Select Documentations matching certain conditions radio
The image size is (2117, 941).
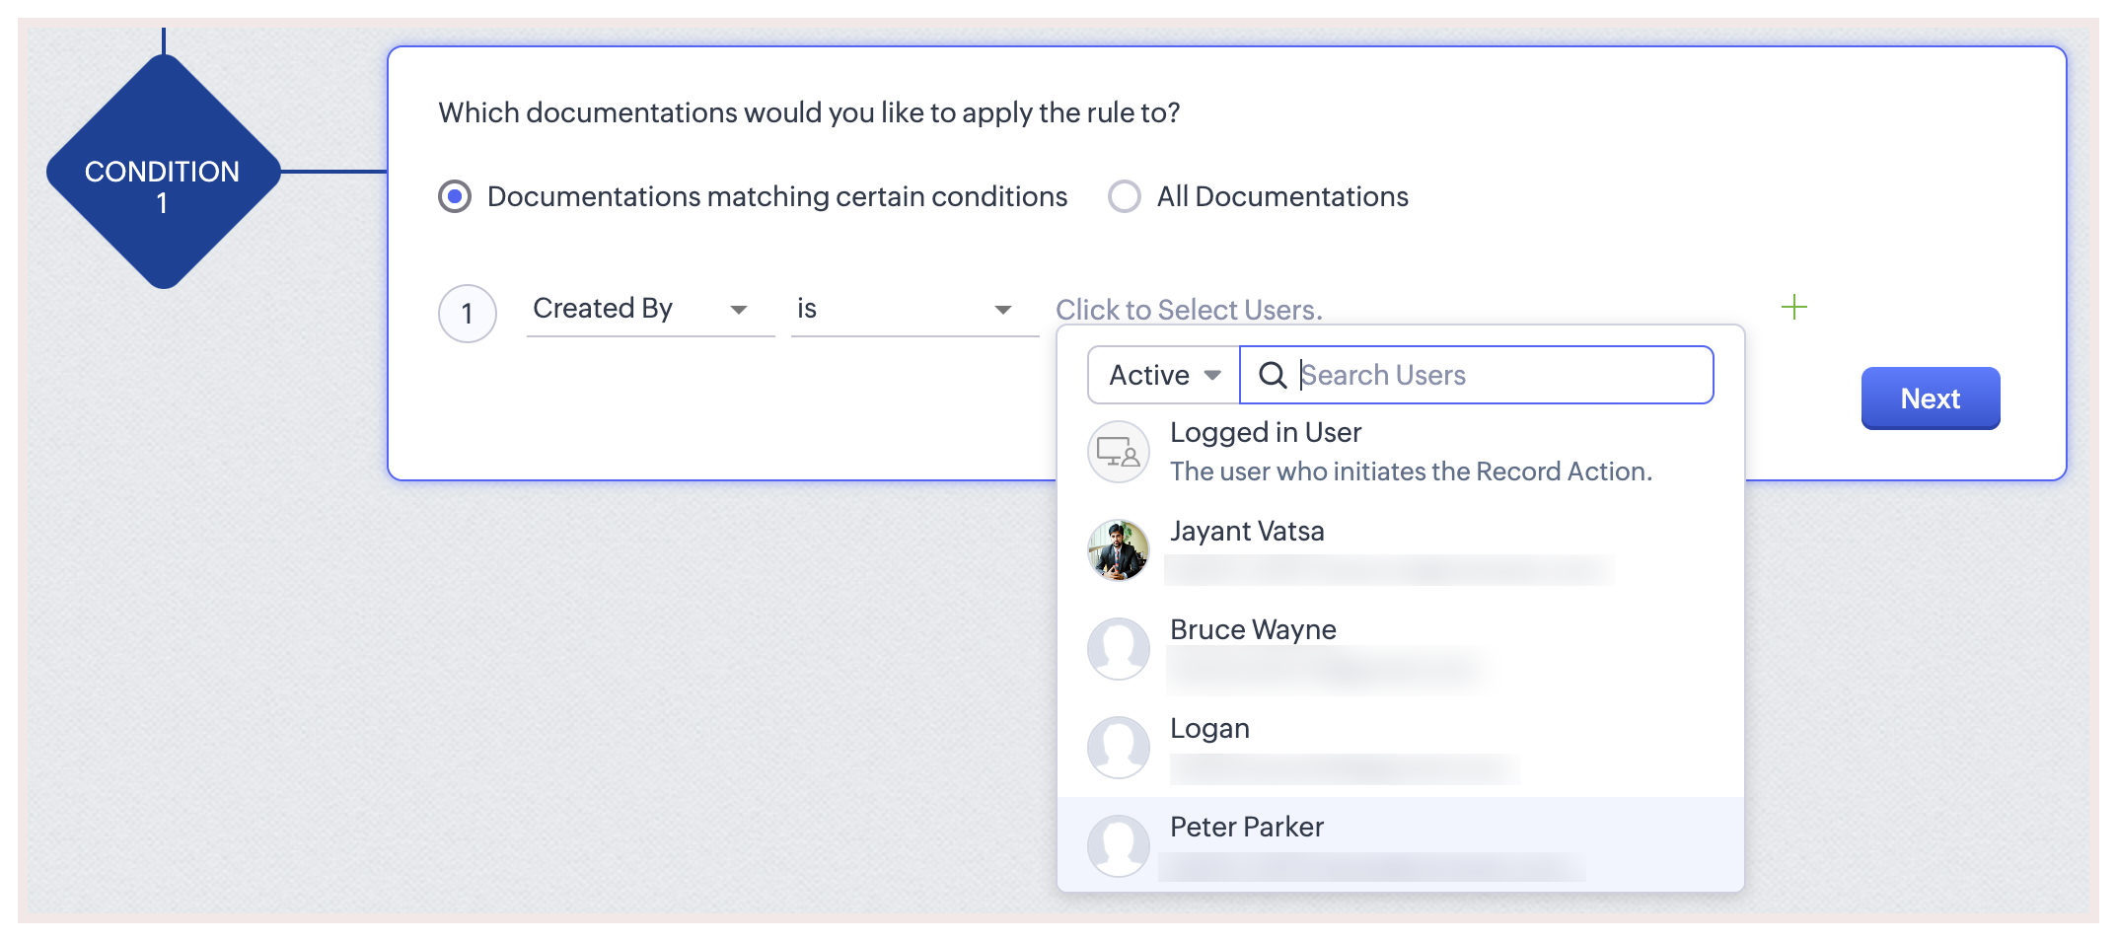click(x=455, y=196)
